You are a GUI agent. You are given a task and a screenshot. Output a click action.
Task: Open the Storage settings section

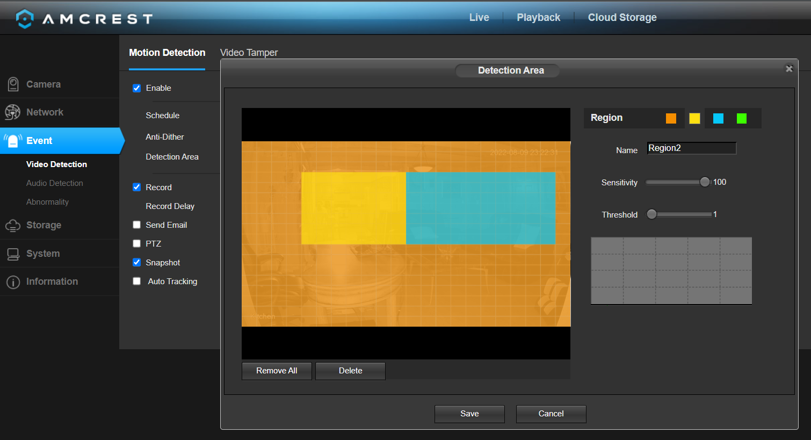[x=44, y=225]
